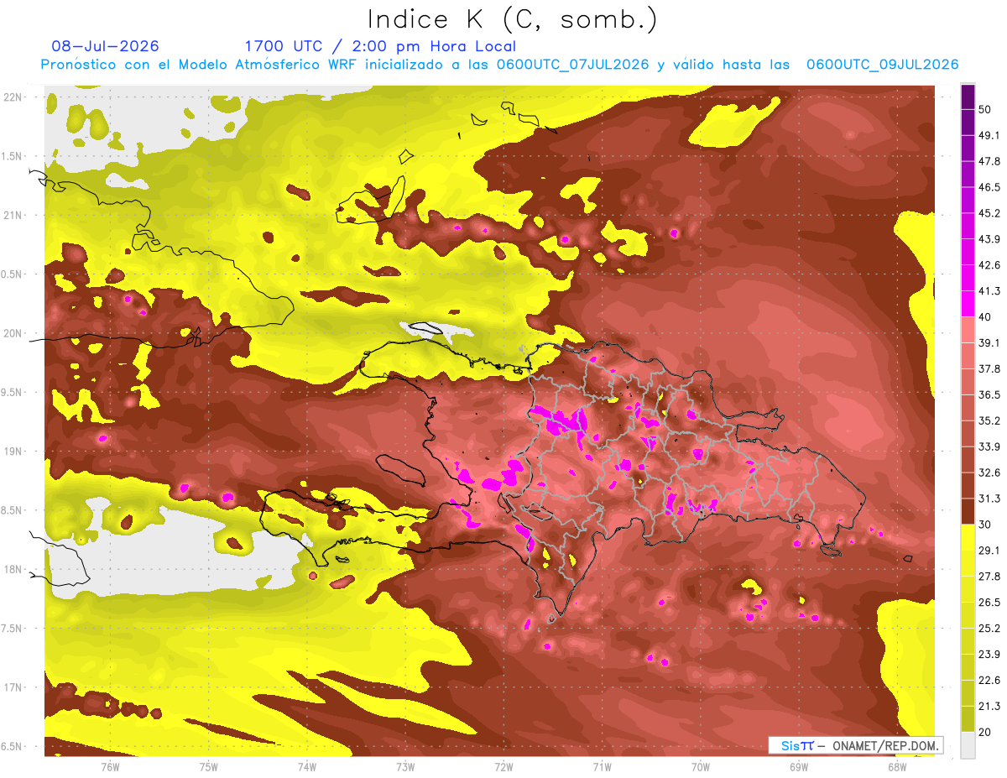1007x778 pixels.
Task: Click the '41.3' color scale value
Action: (x=989, y=291)
